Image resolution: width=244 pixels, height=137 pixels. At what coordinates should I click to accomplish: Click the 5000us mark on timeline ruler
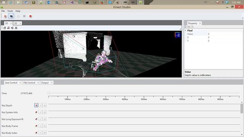click(144, 99)
